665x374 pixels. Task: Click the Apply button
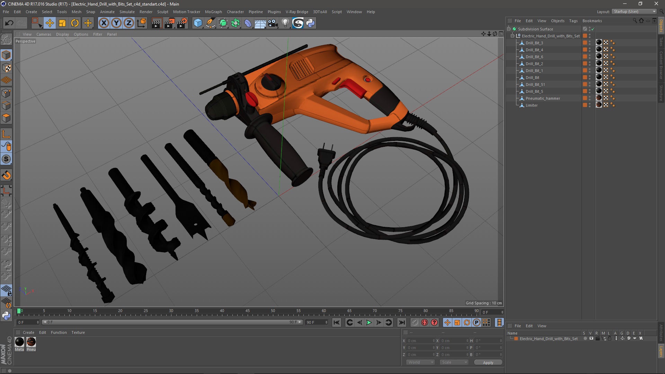[x=488, y=363]
